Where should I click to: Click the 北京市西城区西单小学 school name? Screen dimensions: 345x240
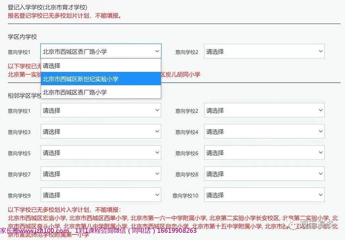(98, 218)
